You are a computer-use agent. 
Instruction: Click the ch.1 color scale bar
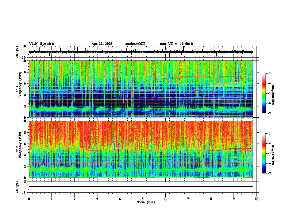(x=264, y=93)
